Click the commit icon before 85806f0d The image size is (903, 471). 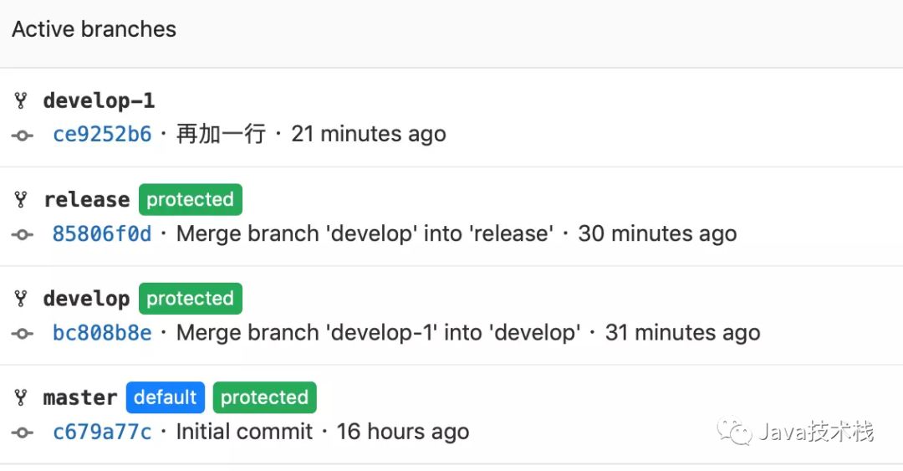(23, 234)
